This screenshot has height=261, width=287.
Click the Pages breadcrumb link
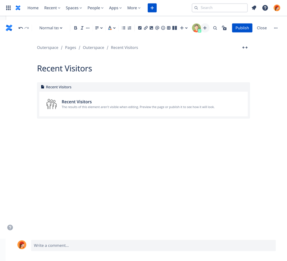(71, 48)
